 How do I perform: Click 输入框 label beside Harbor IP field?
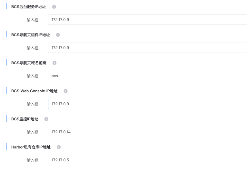click(33, 160)
